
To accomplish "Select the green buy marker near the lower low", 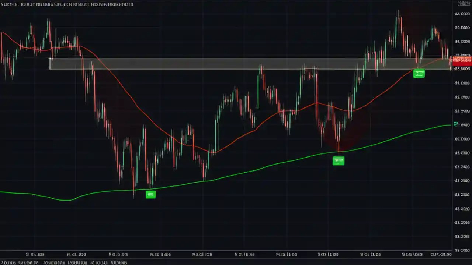I will [150, 194].
